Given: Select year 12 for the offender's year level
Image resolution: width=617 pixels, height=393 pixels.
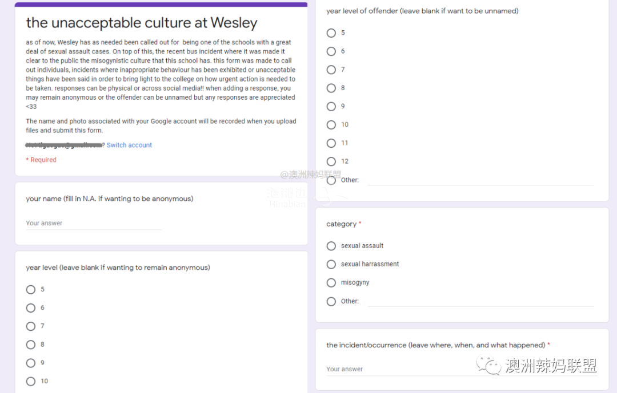Looking at the screenshot, I should point(331,161).
